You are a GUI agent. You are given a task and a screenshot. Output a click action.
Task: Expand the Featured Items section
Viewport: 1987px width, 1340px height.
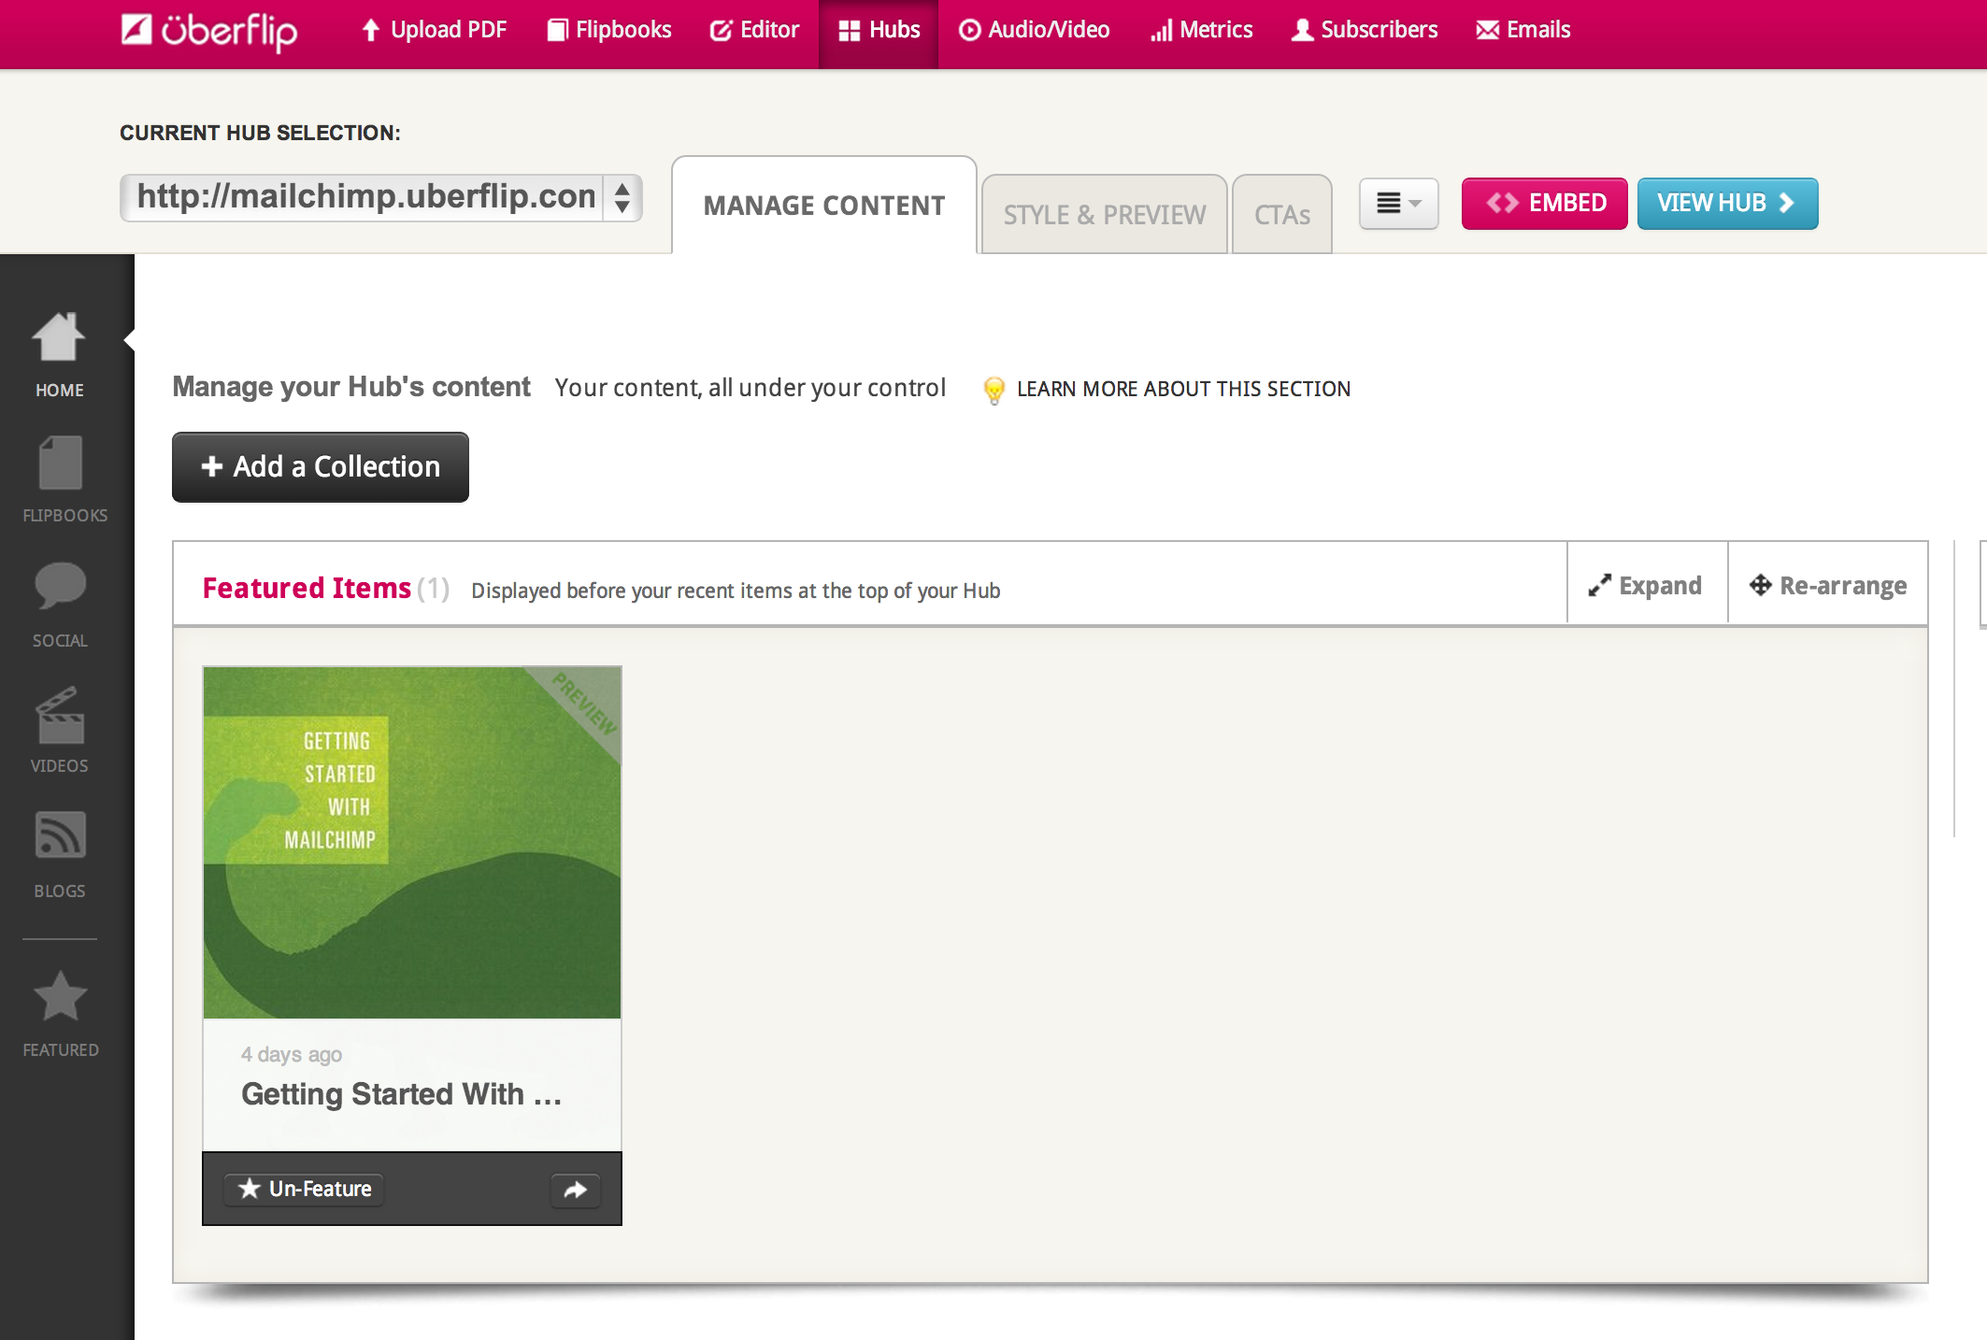(1647, 585)
